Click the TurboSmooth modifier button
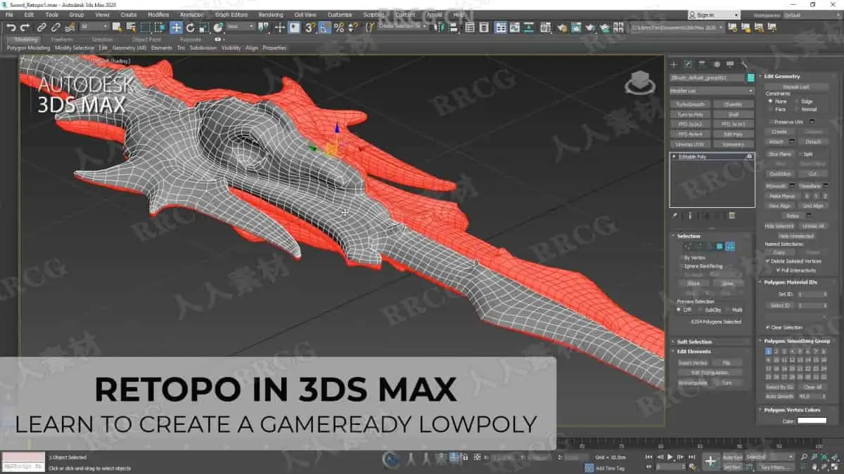The width and height of the screenshot is (844, 474). 690,105
